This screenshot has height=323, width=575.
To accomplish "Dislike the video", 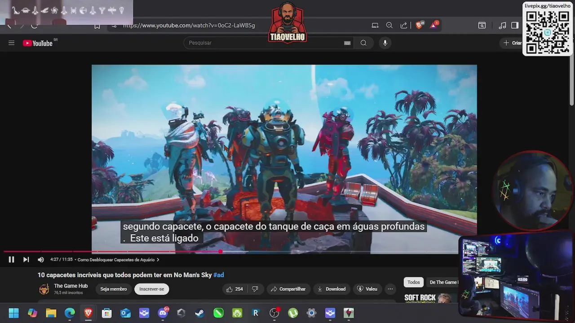I will pyautogui.click(x=255, y=289).
